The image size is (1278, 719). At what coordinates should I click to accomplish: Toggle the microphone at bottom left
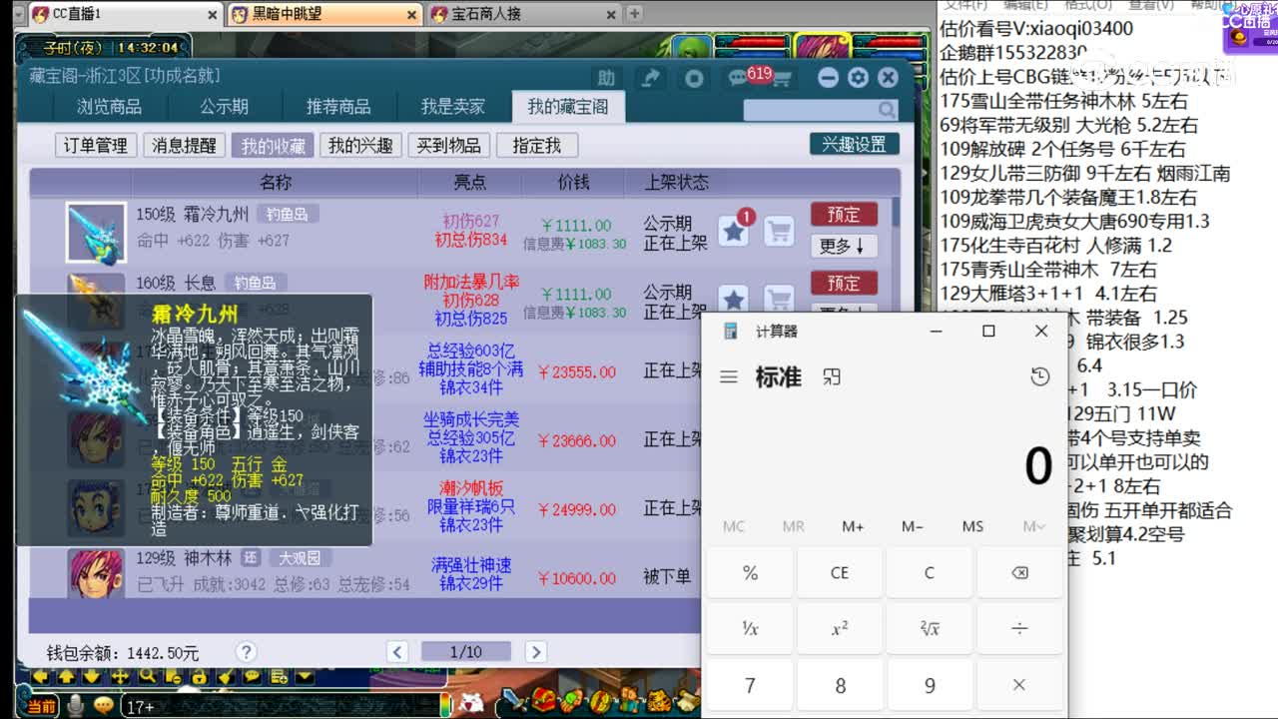click(75, 705)
